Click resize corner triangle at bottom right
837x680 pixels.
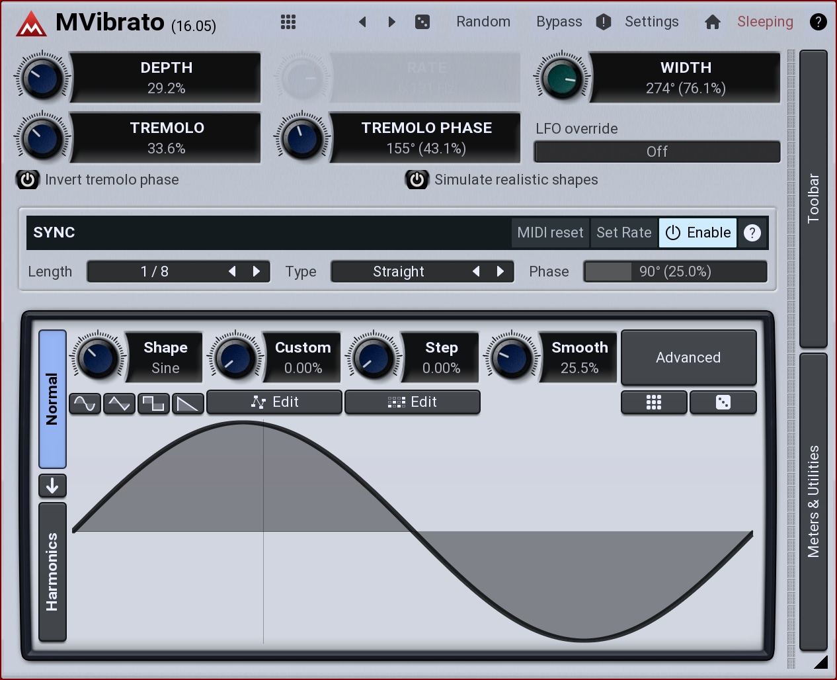tap(820, 662)
